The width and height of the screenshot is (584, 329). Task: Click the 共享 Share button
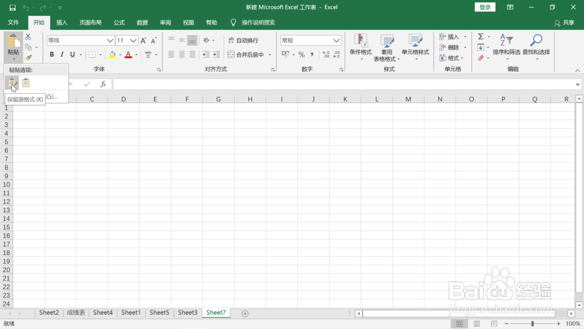(x=564, y=23)
